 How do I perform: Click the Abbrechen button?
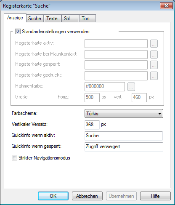click(87, 196)
